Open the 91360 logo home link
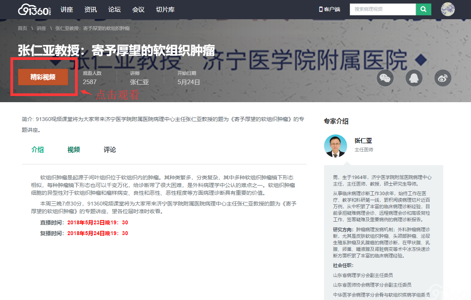Image resolution: width=471 pixels, height=300 pixels. (x=35, y=9)
